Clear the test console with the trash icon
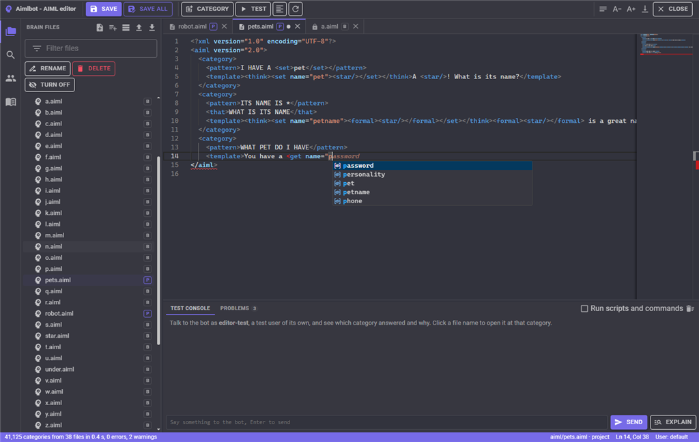Image resolution: width=699 pixels, height=442 pixels. click(x=690, y=308)
